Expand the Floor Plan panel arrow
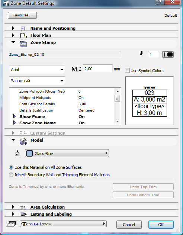Image resolution: width=183 pixels, height=235 pixels. [13, 35]
